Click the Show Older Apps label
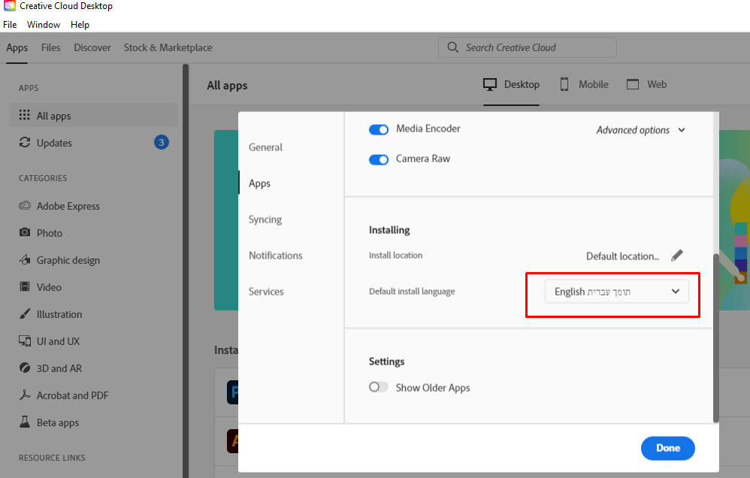This screenshot has width=750, height=478. [x=433, y=388]
